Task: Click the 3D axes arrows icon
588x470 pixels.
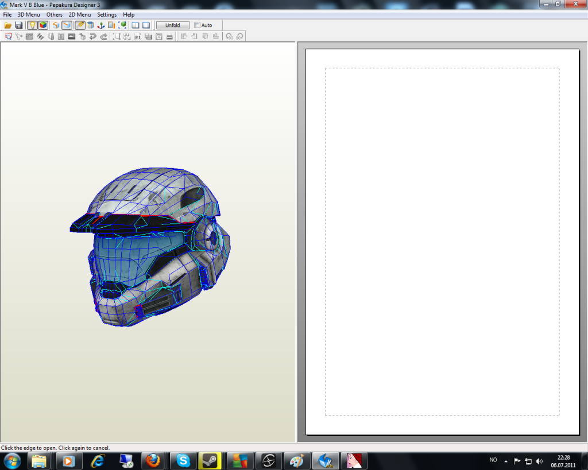Action: [101, 25]
